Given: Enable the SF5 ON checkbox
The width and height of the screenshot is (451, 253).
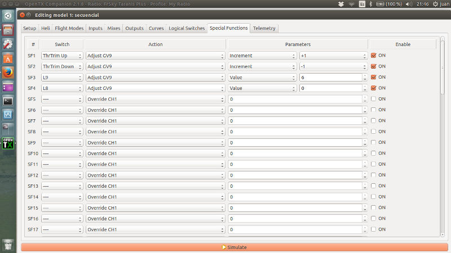Looking at the screenshot, I should [x=373, y=99].
